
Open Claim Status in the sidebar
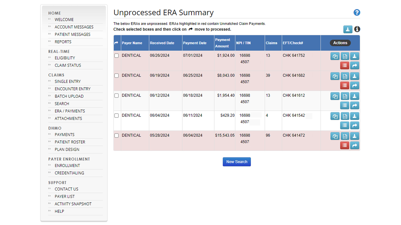click(x=68, y=65)
